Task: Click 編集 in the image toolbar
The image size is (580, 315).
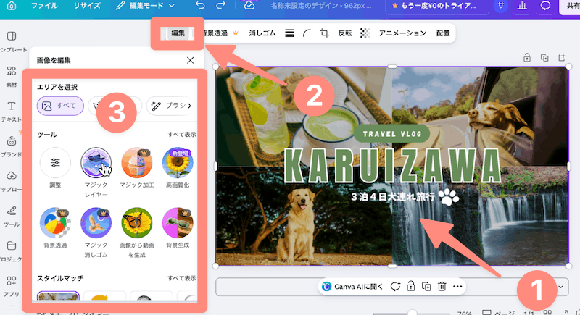Action: tap(178, 33)
